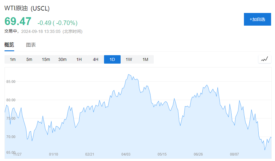Change chart to 1W weekly view
The image size is (275, 161).
click(129, 59)
